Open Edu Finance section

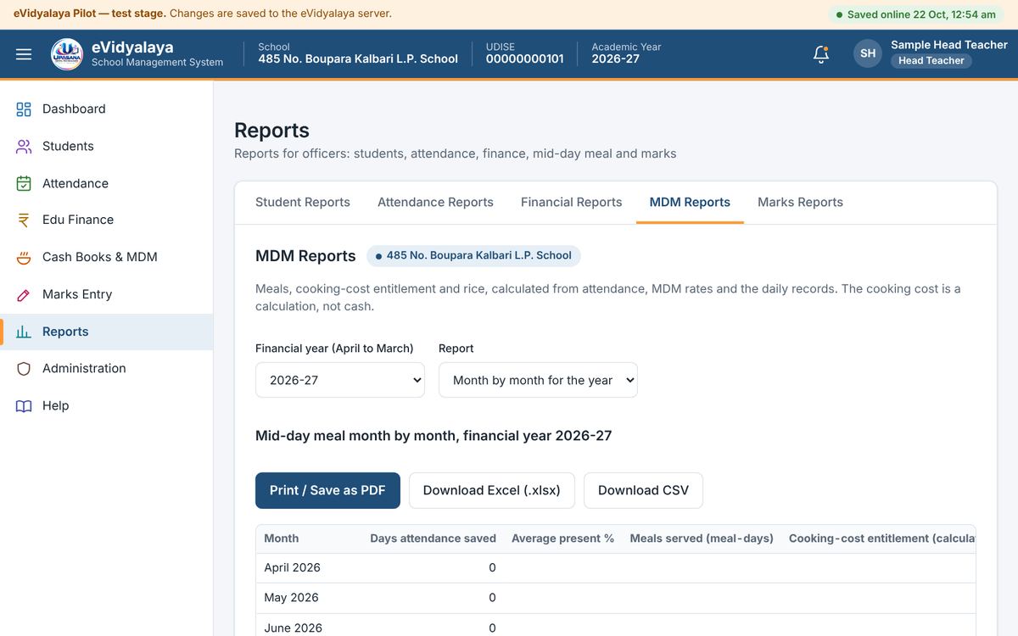click(106, 220)
